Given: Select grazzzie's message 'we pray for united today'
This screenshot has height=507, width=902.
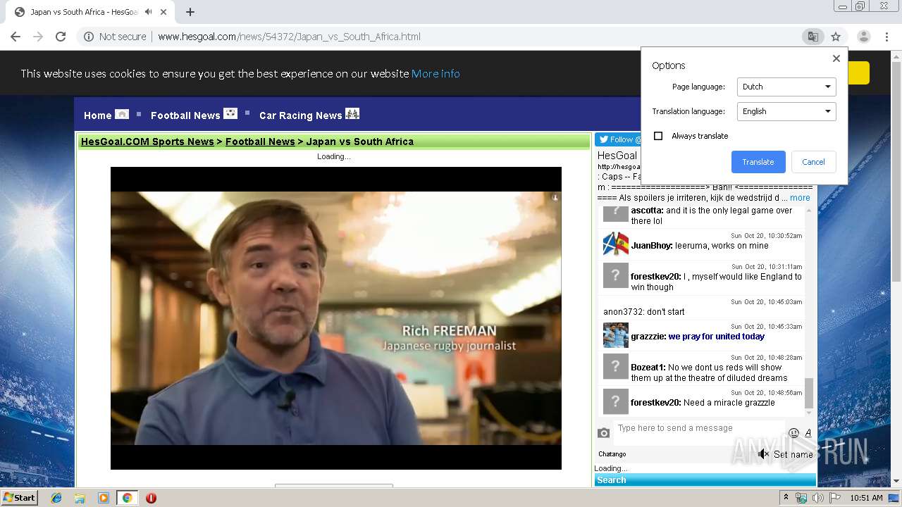Looking at the screenshot, I should [x=716, y=337].
